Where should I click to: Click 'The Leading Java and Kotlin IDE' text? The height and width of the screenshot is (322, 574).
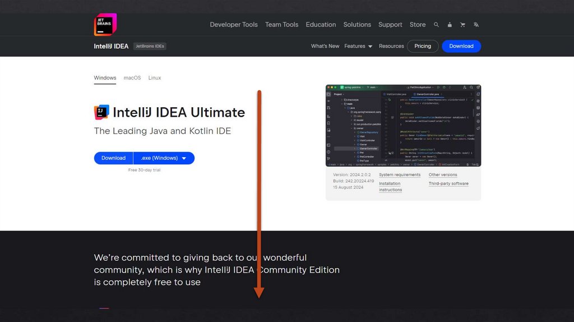click(162, 131)
